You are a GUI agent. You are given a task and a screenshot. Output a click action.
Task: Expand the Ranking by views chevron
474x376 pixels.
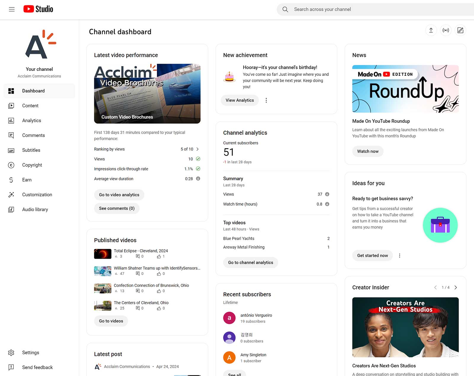coord(198,149)
